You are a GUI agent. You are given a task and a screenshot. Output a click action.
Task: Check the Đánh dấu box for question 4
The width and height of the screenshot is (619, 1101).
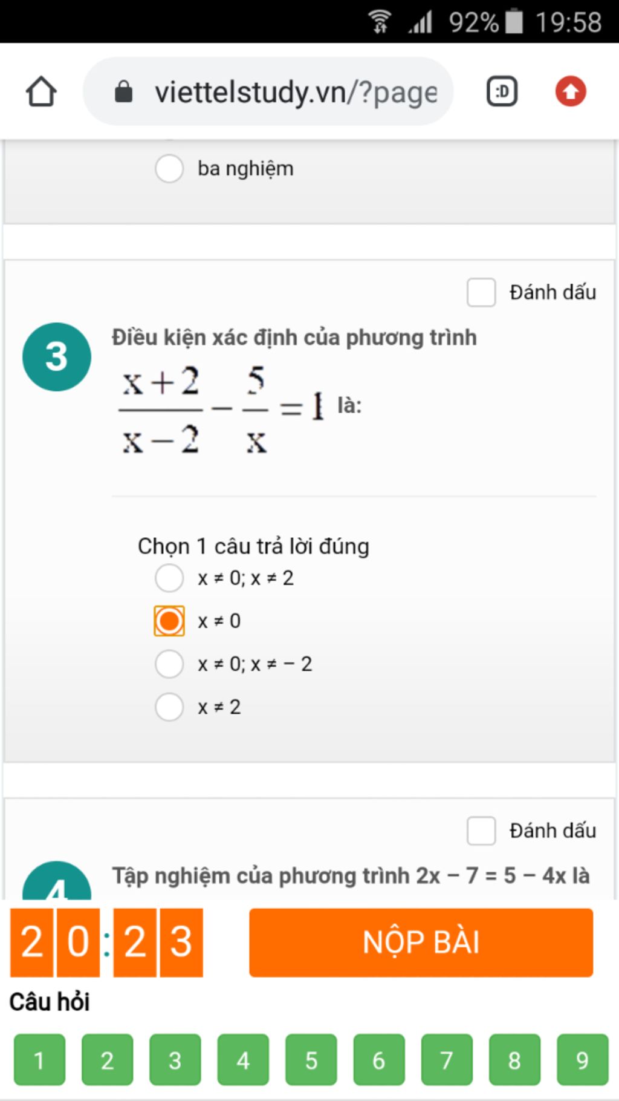481,831
